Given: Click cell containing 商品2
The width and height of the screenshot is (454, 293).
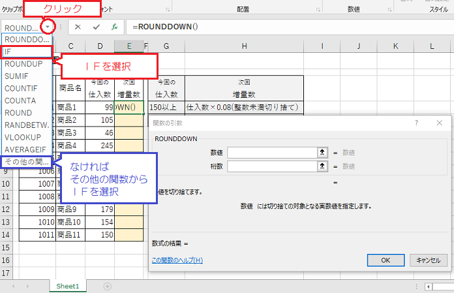Looking at the screenshot, I should [70, 120].
